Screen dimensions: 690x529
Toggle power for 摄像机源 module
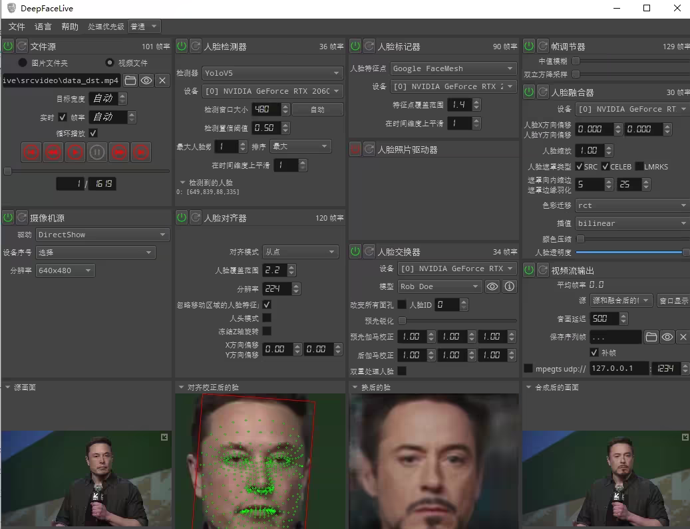(8, 217)
